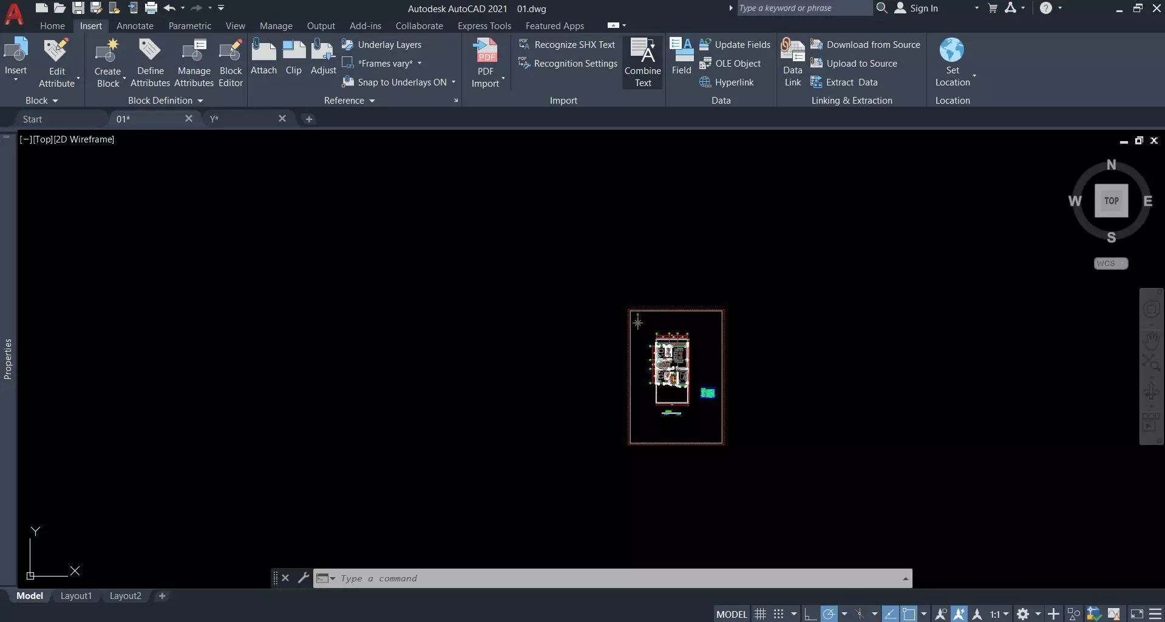Click the New drawing icon

41,8
